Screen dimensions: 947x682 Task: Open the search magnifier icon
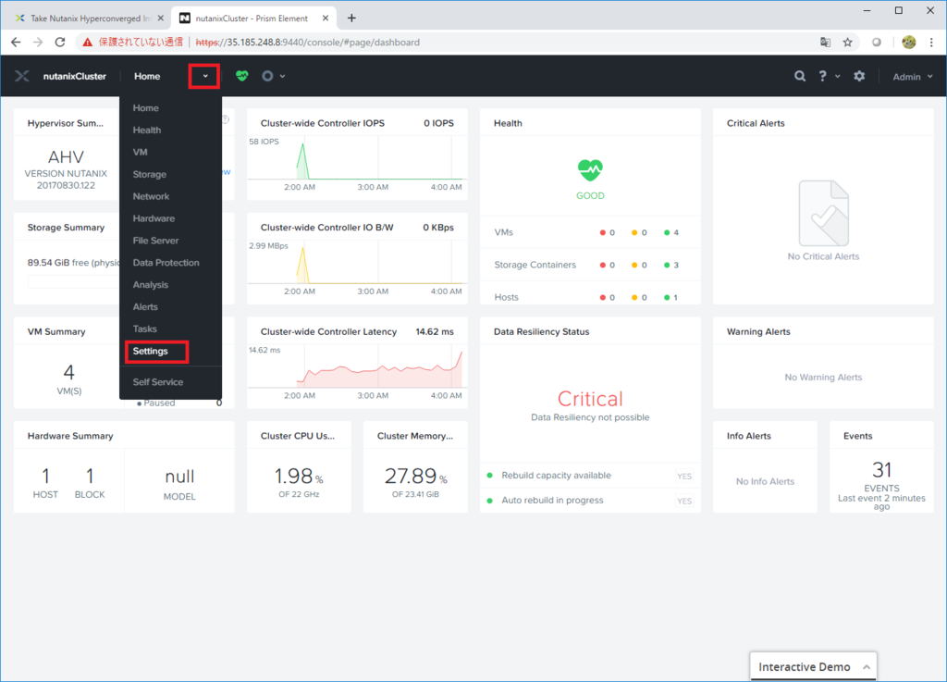coord(800,76)
